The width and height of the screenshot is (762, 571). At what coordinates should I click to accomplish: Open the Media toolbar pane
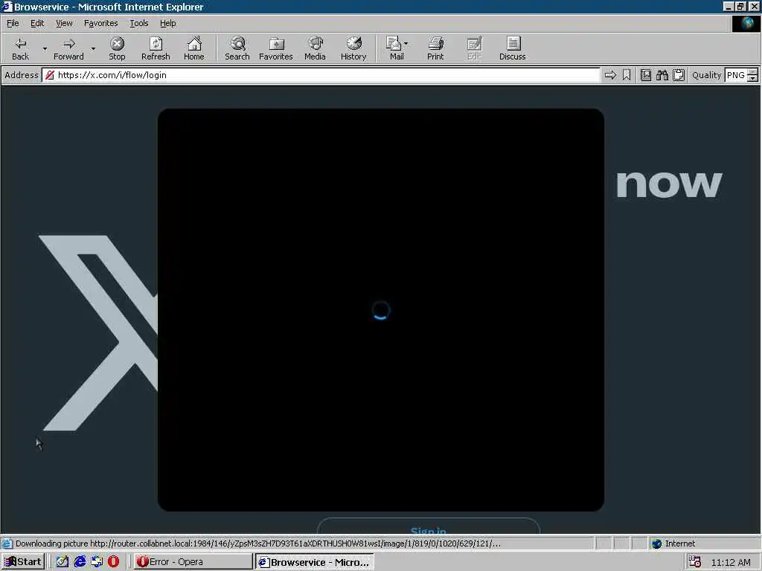click(x=315, y=48)
